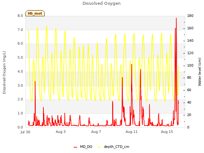
Task: Click the 6.0 left axis value
Action: pyautogui.click(x=20, y=44)
